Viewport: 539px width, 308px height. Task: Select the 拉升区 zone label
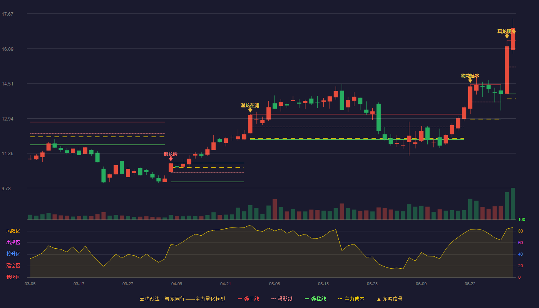[x=13, y=254]
